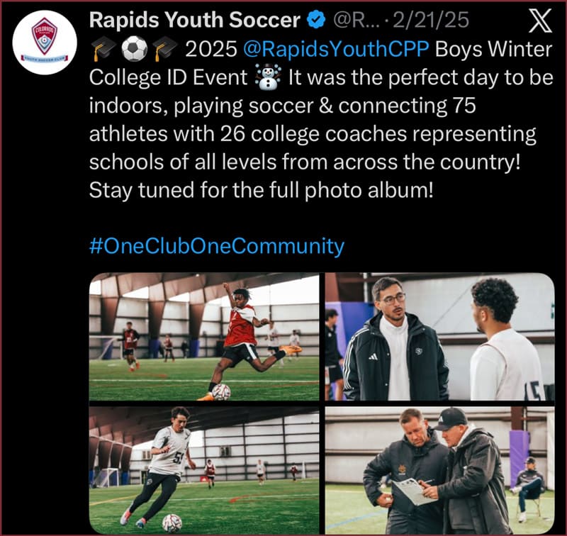
Task: Open photo of player dribbling in gray bib
Action: 204,470
